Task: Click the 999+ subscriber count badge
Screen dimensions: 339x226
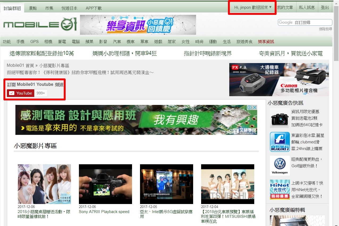Action: (x=41, y=93)
